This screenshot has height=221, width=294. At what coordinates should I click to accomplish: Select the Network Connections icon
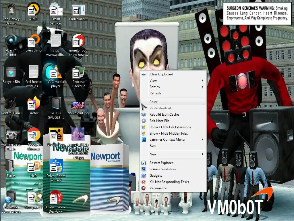click(11, 202)
